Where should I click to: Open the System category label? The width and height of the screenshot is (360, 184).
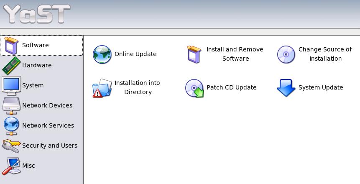[x=33, y=85]
